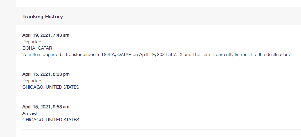Click the Tracking History heading
The width and height of the screenshot is (301, 137).
(x=42, y=17)
